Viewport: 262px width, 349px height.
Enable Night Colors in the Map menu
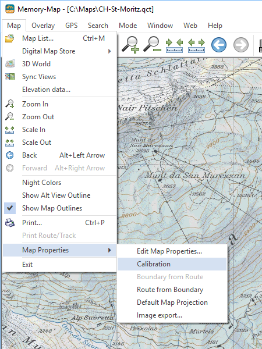pyautogui.click(x=41, y=183)
